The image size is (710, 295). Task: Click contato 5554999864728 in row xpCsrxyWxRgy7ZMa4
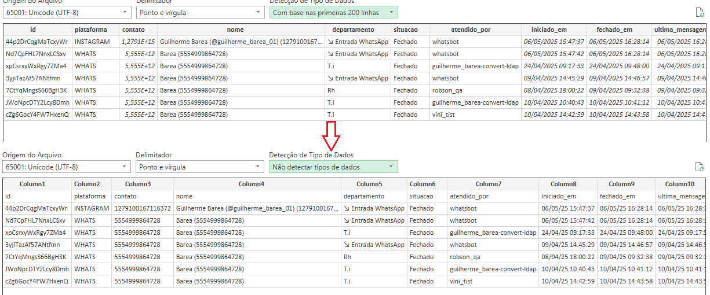(x=143, y=233)
